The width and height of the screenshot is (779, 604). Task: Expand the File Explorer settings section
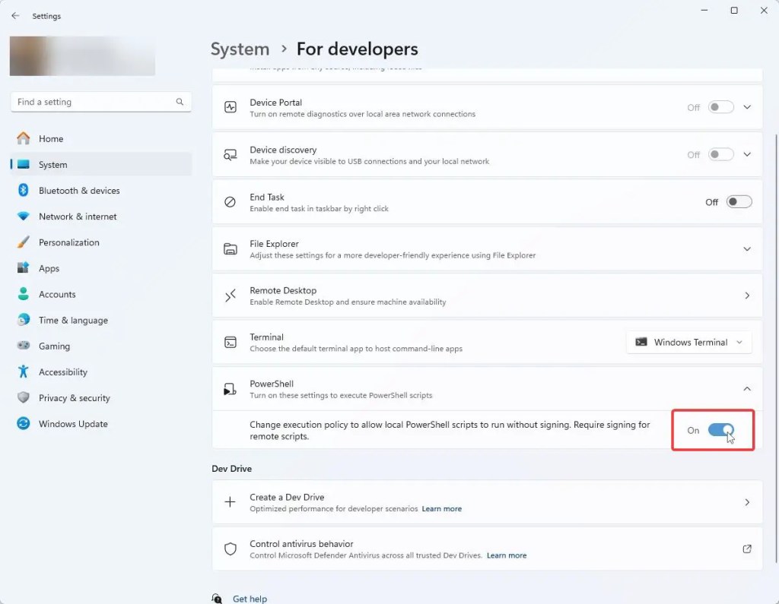[747, 248]
